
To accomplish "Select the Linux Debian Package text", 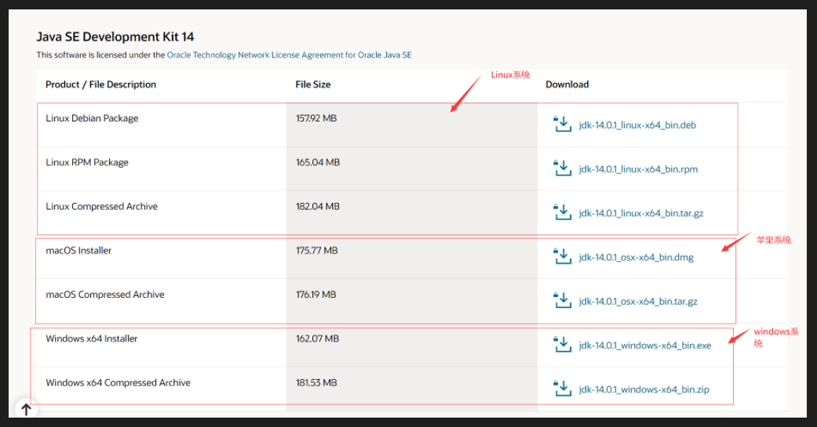I will click(93, 118).
